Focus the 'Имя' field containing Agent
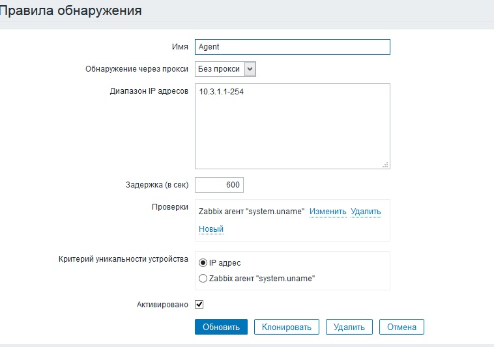 pyautogui.click(x=292, y=48)
